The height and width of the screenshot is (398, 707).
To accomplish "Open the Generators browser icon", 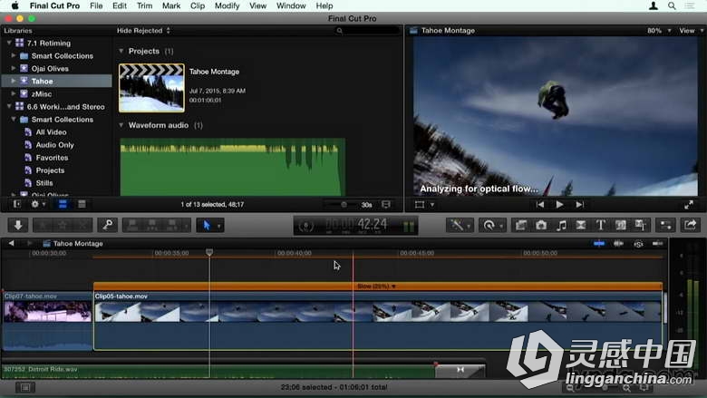I will tap(620, 225).
